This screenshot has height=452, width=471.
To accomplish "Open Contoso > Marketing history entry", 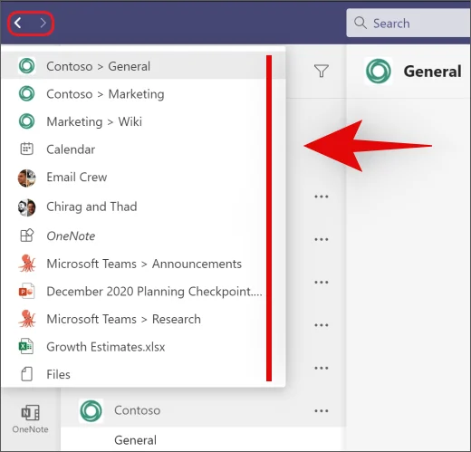I will 143,94.
